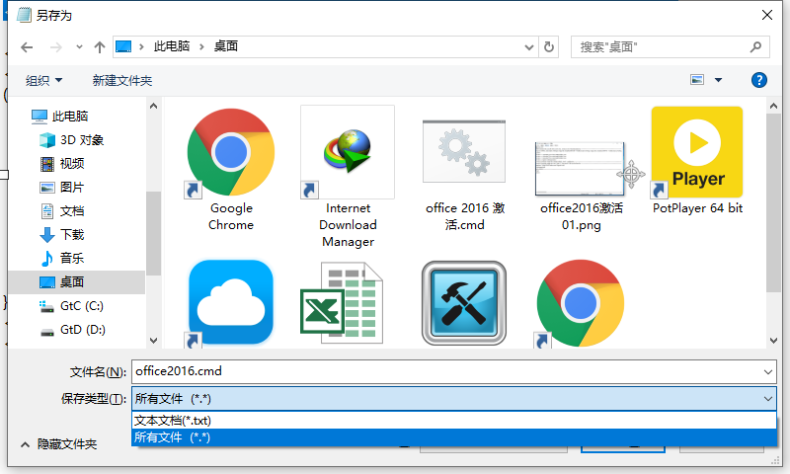Click file list scrollbar up arrow
Image resolution: width=790 pixels, height=474 pixels.
(774, 106)
